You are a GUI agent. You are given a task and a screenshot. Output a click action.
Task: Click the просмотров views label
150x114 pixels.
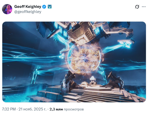click(74, 109)
